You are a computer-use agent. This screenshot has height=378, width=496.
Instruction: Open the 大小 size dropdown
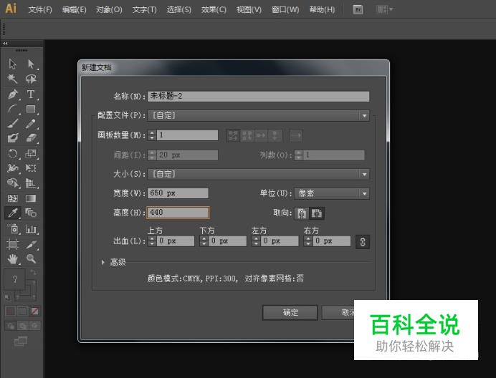259,174
